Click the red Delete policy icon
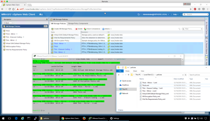 76,29
